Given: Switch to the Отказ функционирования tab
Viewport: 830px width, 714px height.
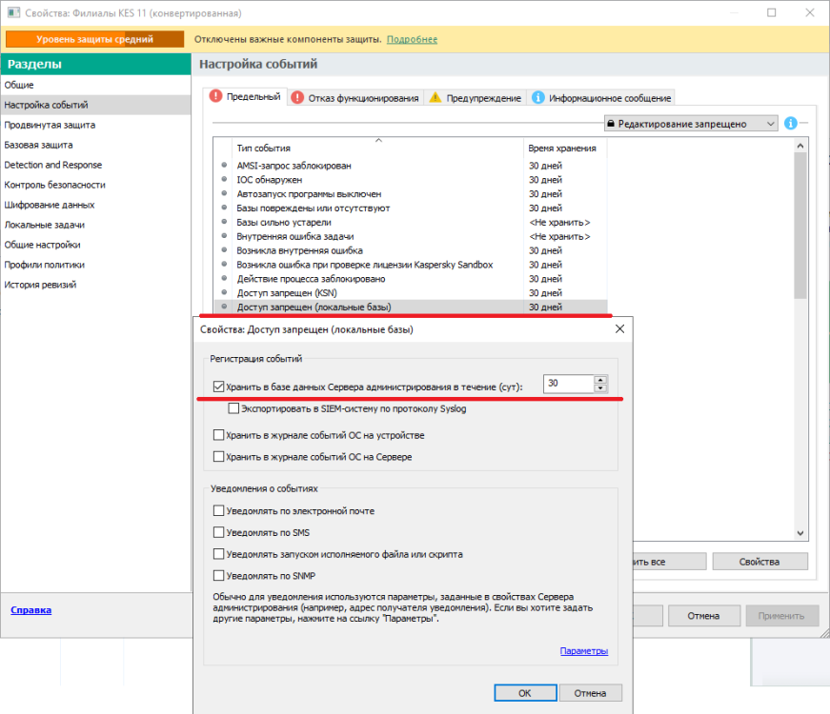Looking at the screenshot, I should click(355, 98).
